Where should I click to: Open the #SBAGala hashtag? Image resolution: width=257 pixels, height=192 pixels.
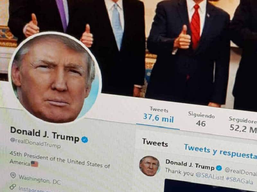click(240, 180)
